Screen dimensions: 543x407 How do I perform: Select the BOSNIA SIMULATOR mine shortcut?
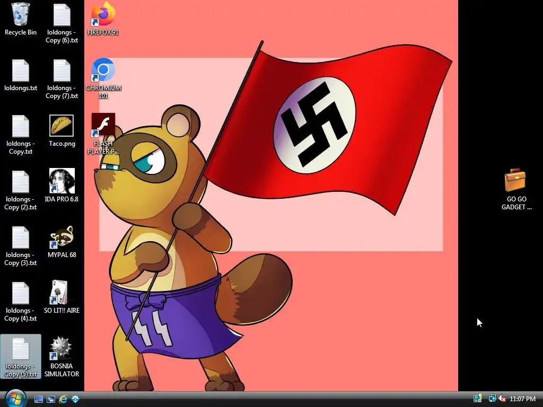tap(62, 357)
